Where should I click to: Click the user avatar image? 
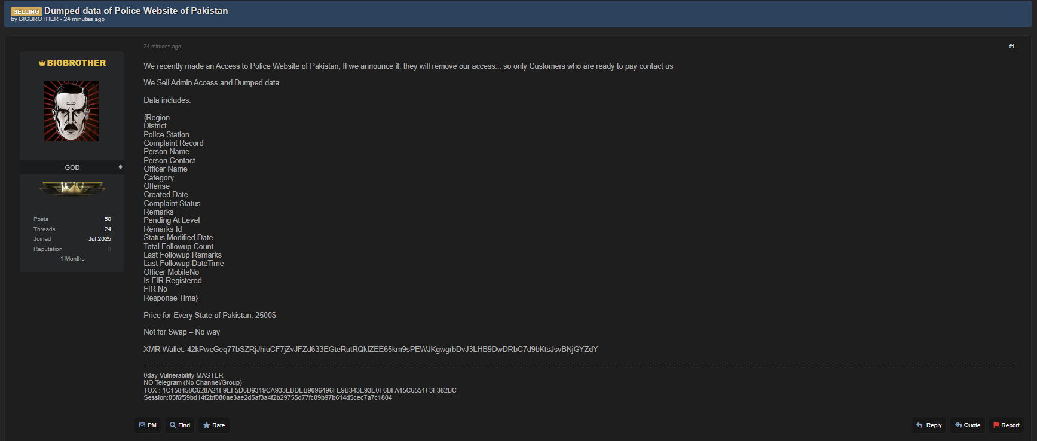(72, 111)
